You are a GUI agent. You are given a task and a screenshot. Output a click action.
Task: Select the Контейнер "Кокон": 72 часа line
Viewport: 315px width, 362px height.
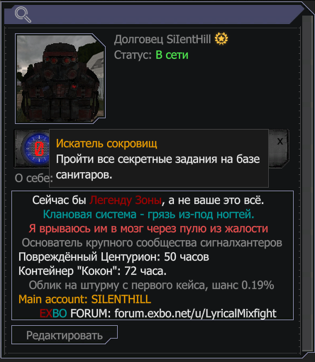coord(92,271)
